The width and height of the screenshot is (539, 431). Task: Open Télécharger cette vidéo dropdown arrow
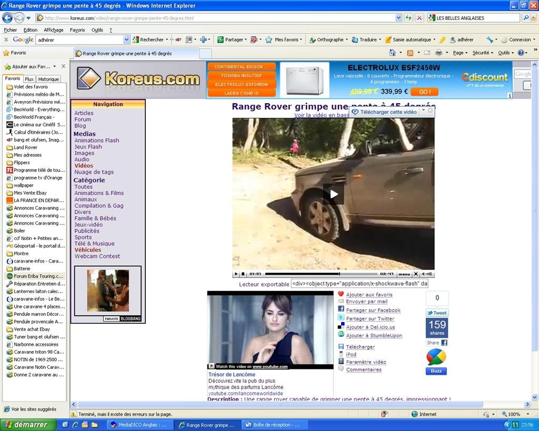point(424,111)
